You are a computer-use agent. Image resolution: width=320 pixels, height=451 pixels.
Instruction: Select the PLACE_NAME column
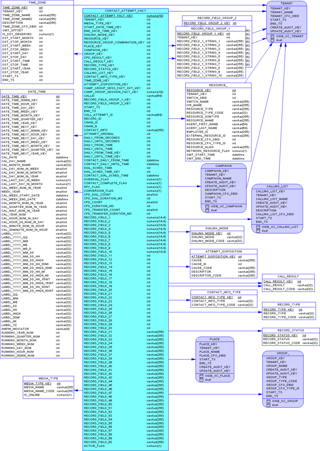pos(209,352)
